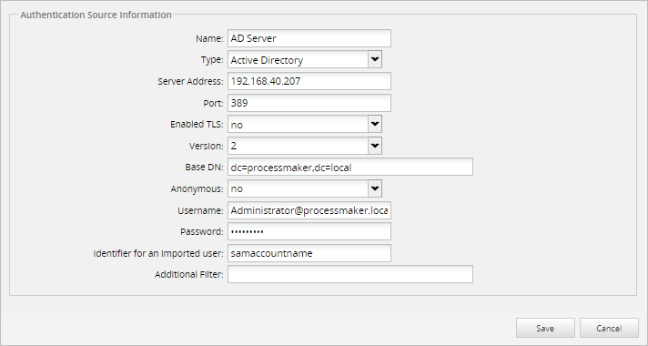
Task: Expand the Anonymous dropdown arrow
Action: pyautogui.click(x=375, y=188)
